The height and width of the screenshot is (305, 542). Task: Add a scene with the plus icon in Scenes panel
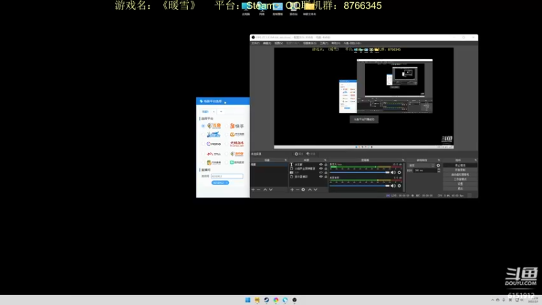pos(253,190)
